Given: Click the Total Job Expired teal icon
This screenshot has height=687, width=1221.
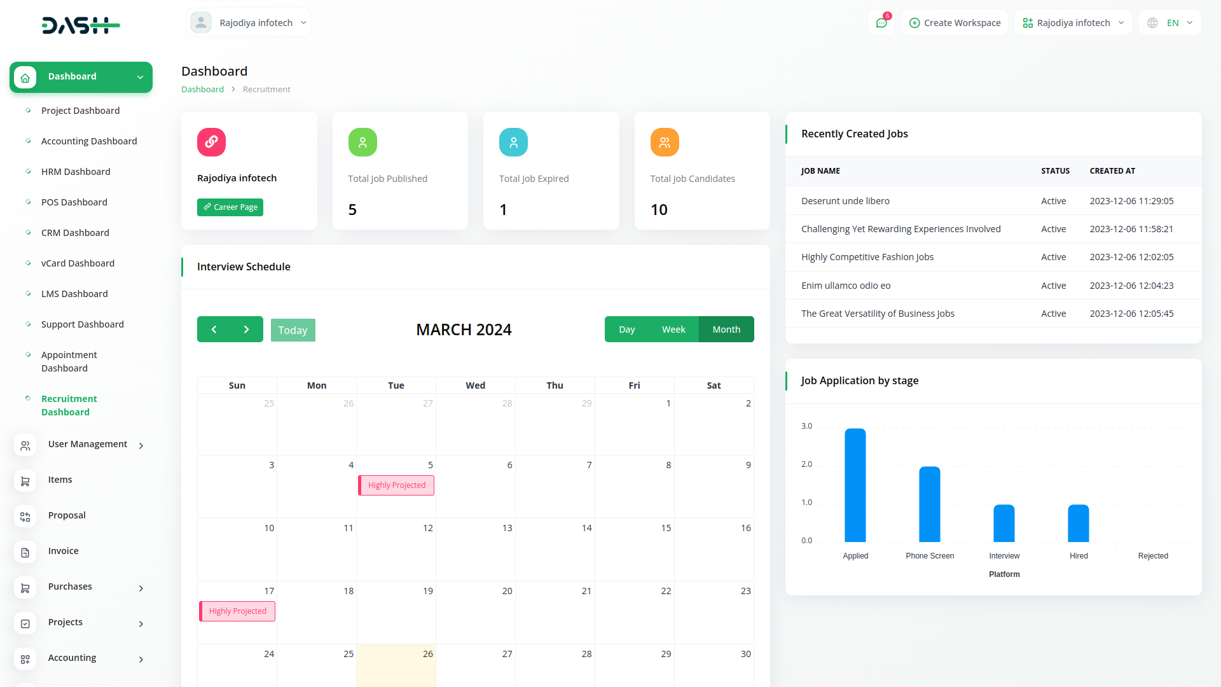Looking at the screenshot, I should click(x=513, y=142).
